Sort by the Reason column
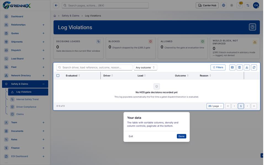The image size is (265, 165). (x=205, y=76)
